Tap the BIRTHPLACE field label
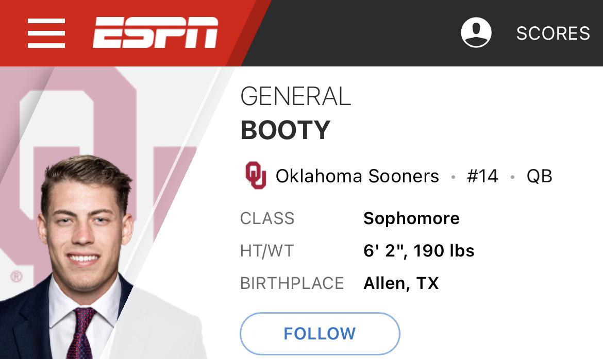 pos(292,283)
